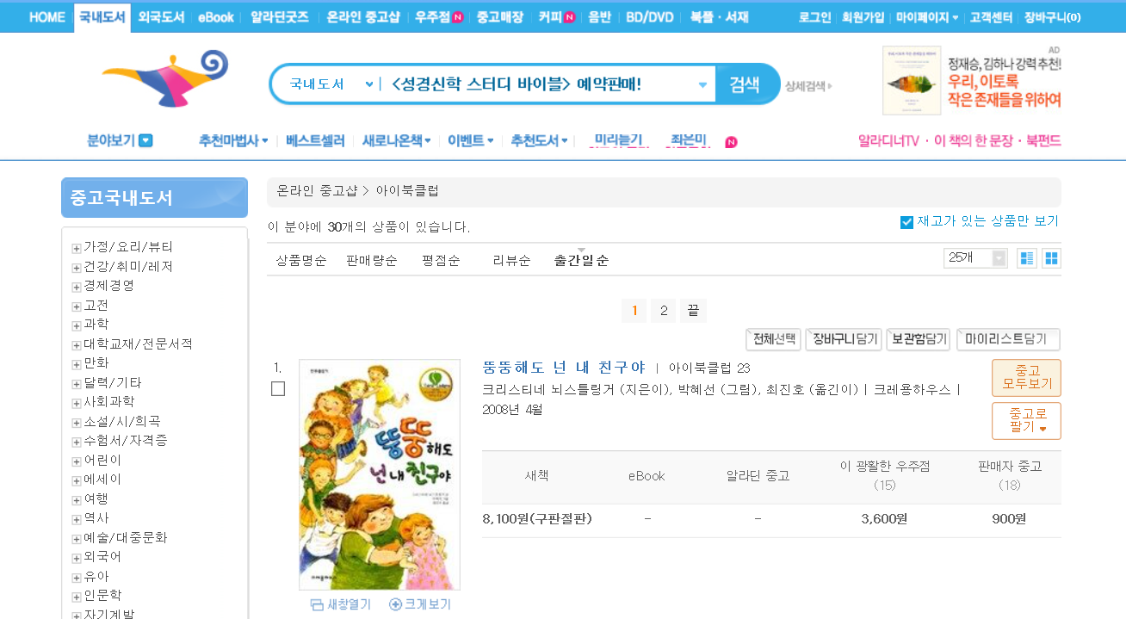The width and height of the screenshot is (1126, 619).
Task: Select BD/DVD tab
Action: click(650, 17)
